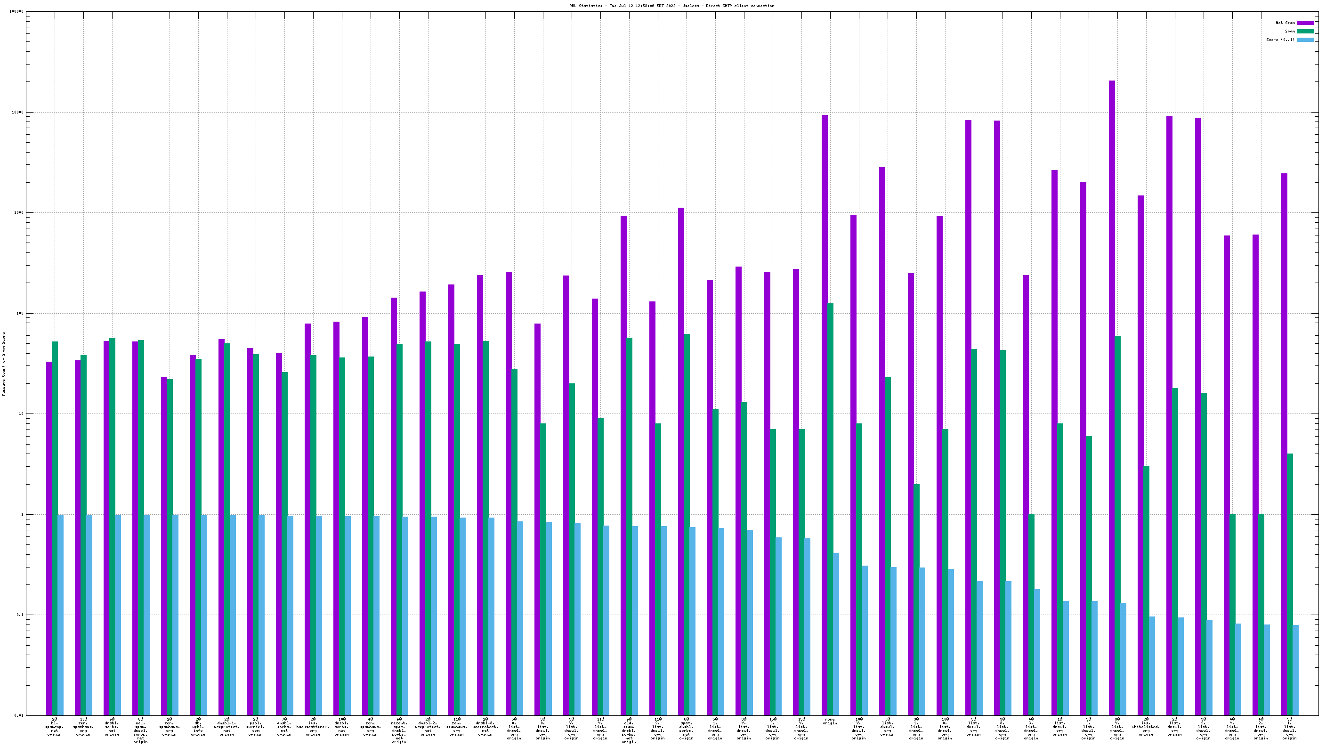Screen dimensions: 1326x746
Task: Click the green Spam legend swatch
Action: 1305,32
